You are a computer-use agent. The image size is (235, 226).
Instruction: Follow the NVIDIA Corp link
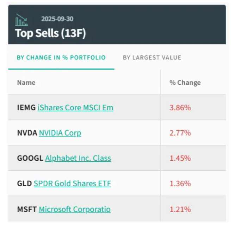click(x=60, y=133)
